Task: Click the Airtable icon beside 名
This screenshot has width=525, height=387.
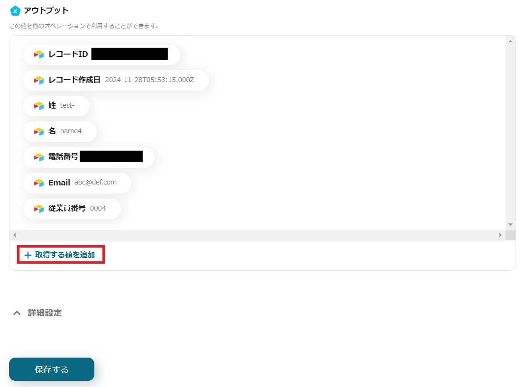Action: (39, 131)
